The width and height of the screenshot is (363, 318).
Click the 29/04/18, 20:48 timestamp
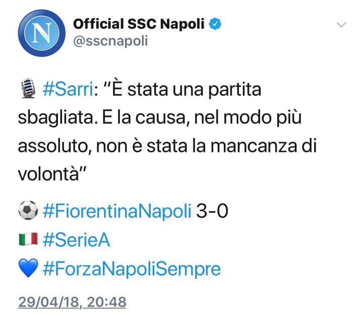72,302
